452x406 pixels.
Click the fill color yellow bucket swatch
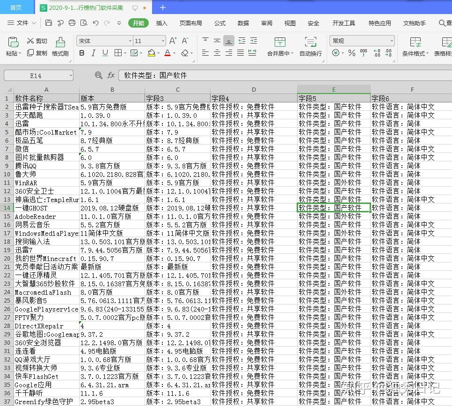pos(151,53)
